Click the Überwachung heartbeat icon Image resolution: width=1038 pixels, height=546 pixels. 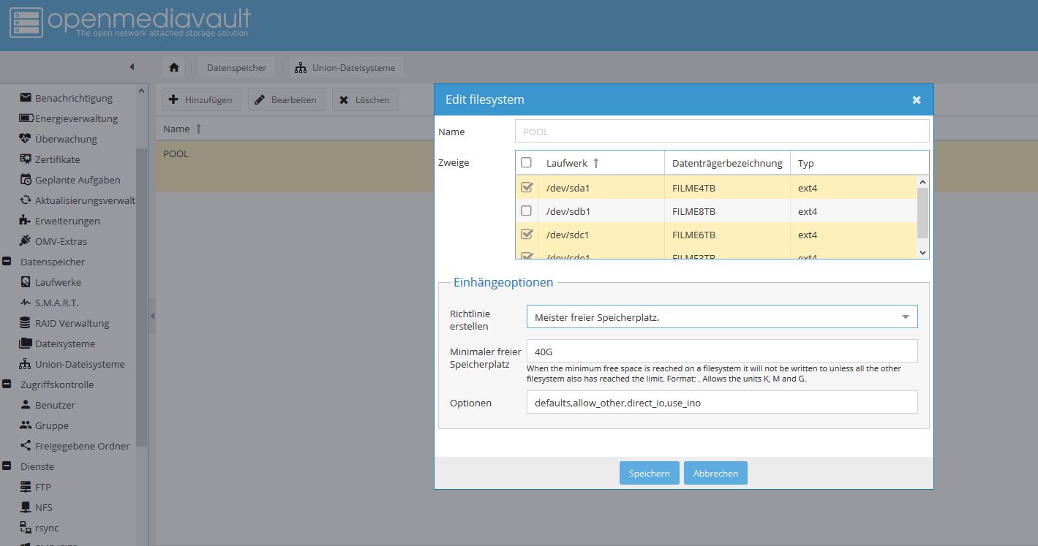[26, 138]
